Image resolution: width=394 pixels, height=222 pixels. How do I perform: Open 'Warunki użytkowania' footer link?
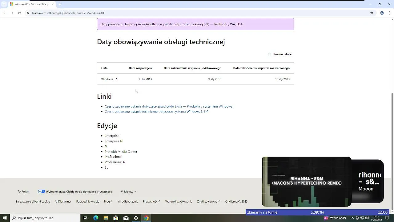point(179,202)
